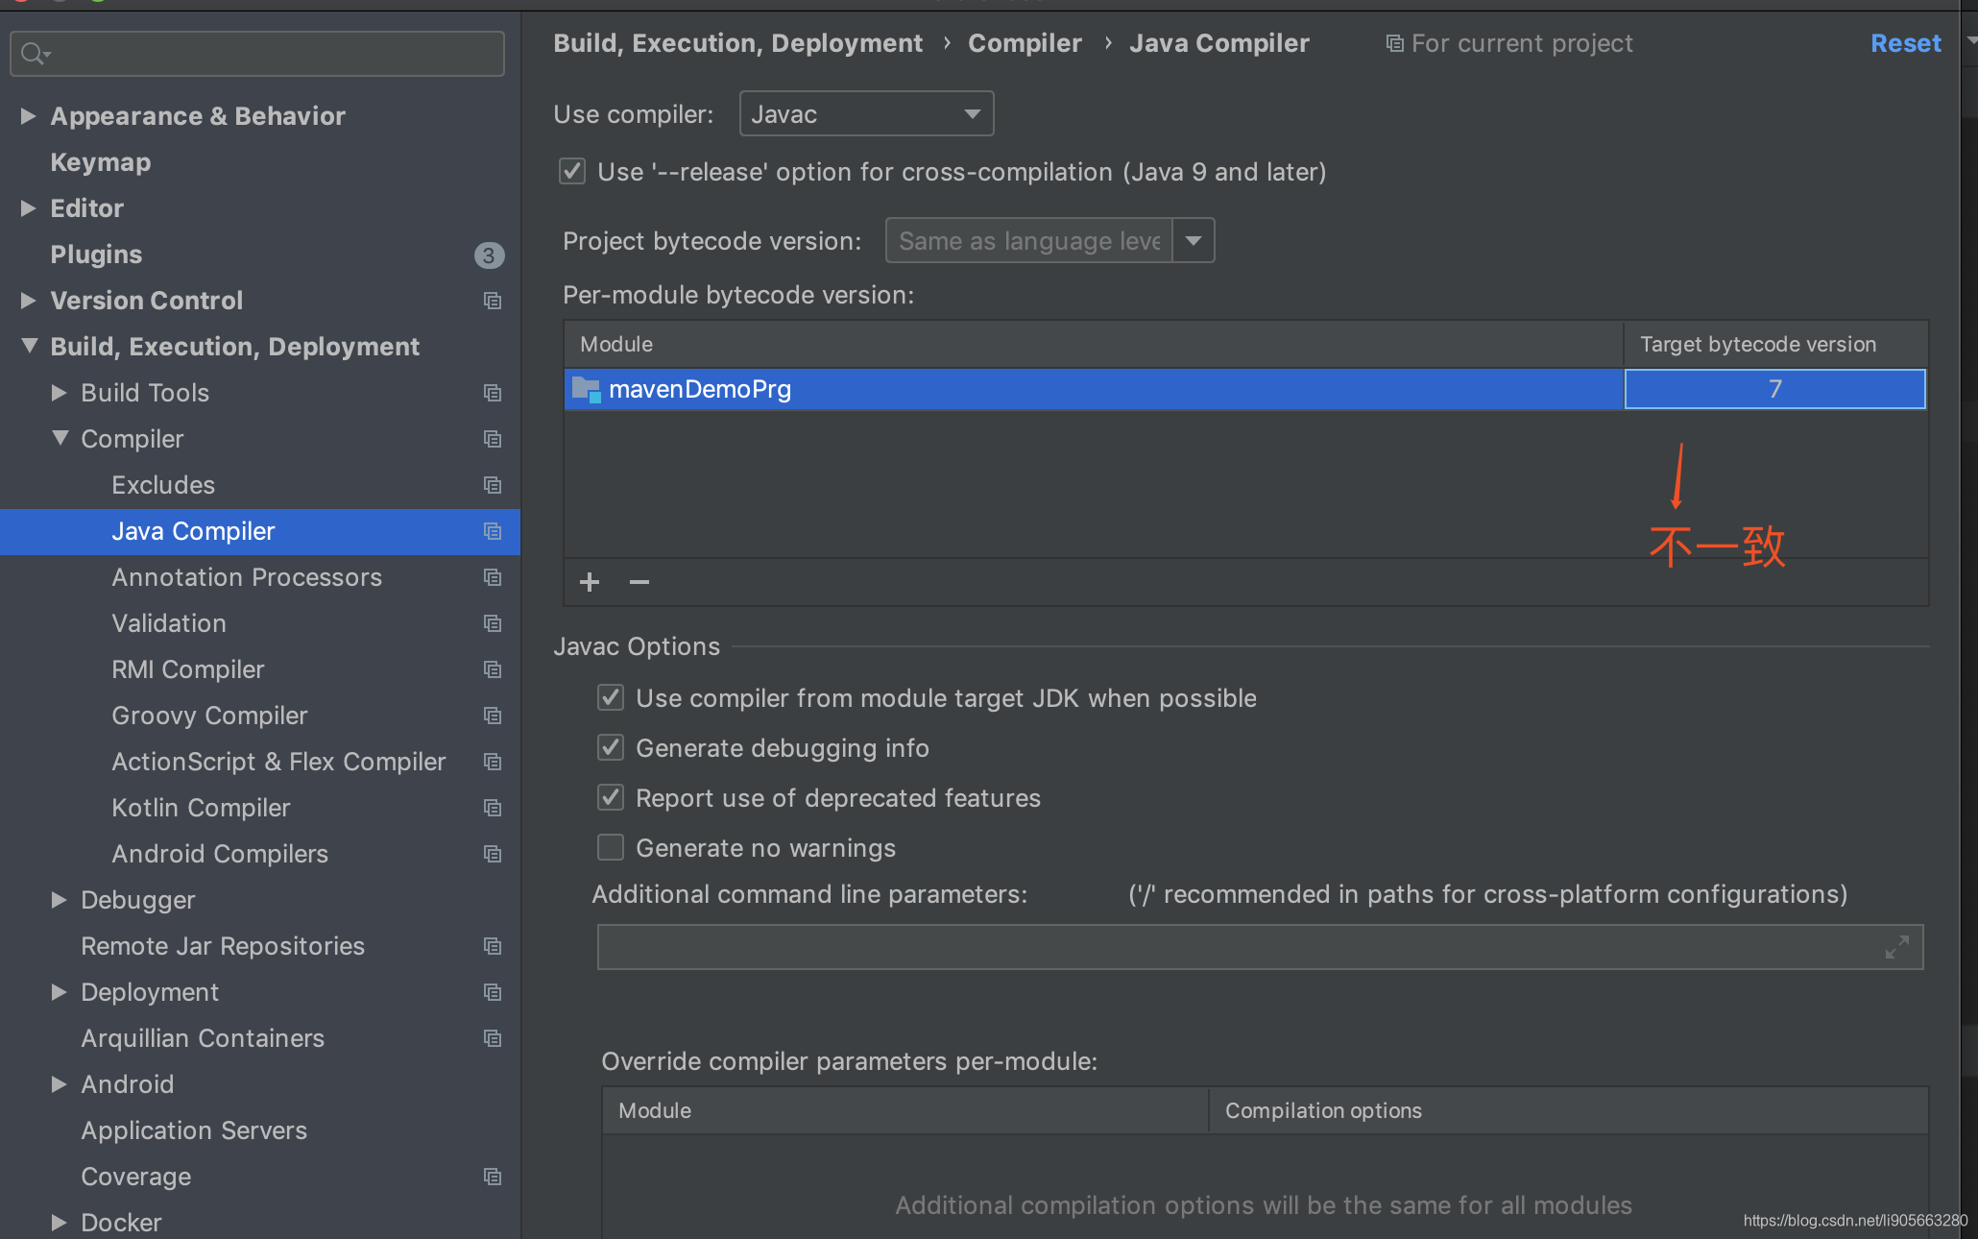Open the Use compiler Javac dropdown

[x=866, y=114]
